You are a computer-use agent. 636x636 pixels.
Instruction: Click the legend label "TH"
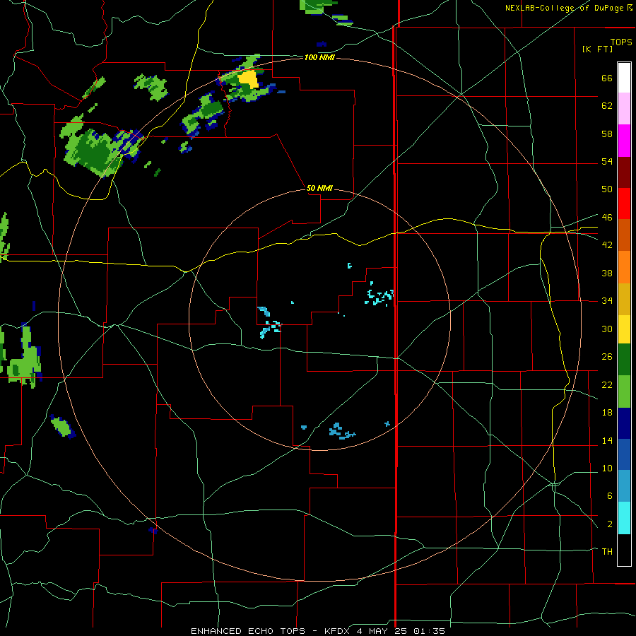[x=607, y=551]
